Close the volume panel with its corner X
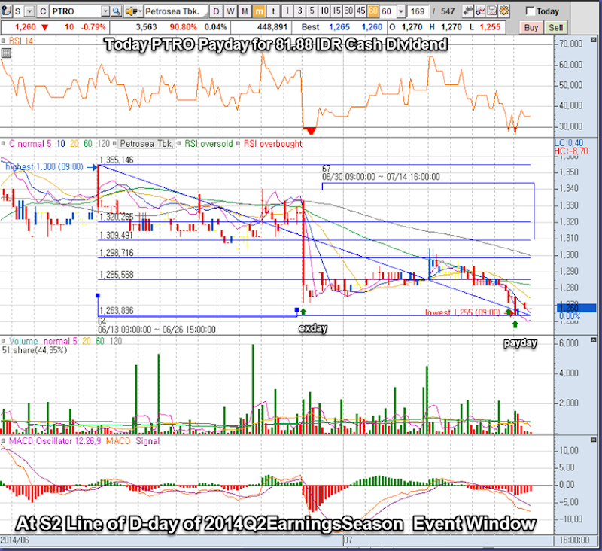 pos(594,339)
